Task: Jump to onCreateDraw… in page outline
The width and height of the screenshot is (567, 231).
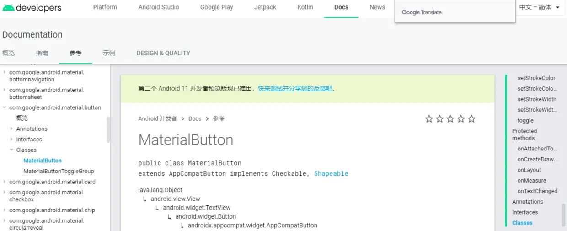Action: [x=537, y=159]
